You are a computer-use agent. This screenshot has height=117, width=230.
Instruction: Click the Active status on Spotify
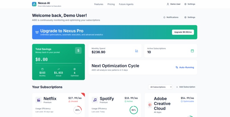click(x=129, y=101)
